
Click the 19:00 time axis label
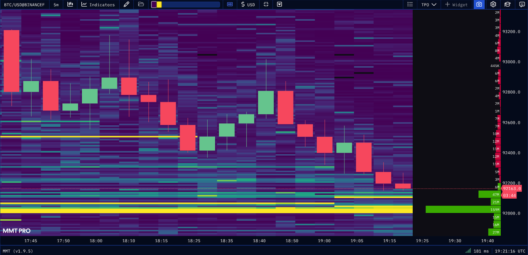324,241
